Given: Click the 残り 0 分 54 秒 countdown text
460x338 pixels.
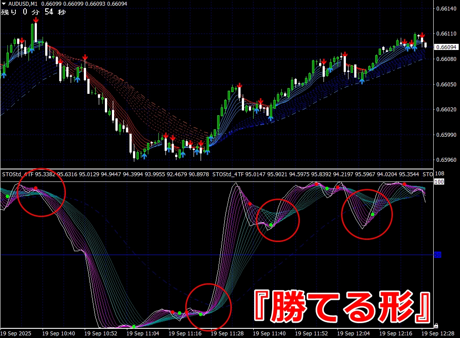Looking at the screenshot, I should 33,12.
